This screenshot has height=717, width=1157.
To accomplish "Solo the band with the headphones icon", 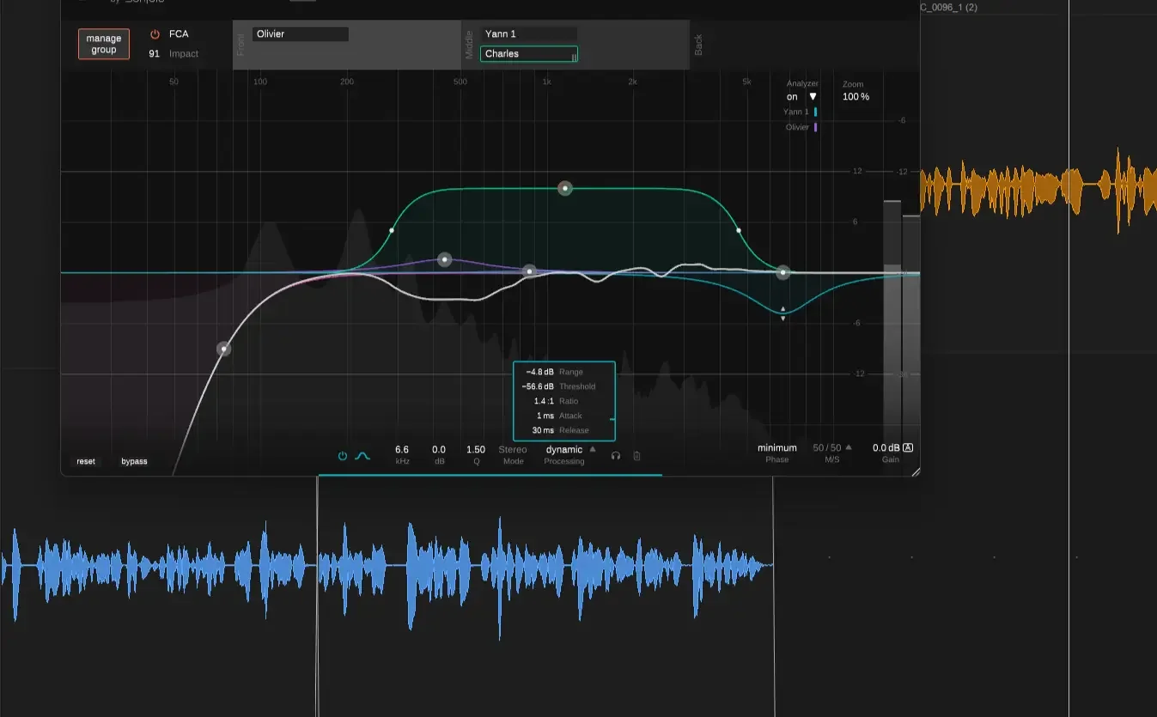I will point(616,456).
